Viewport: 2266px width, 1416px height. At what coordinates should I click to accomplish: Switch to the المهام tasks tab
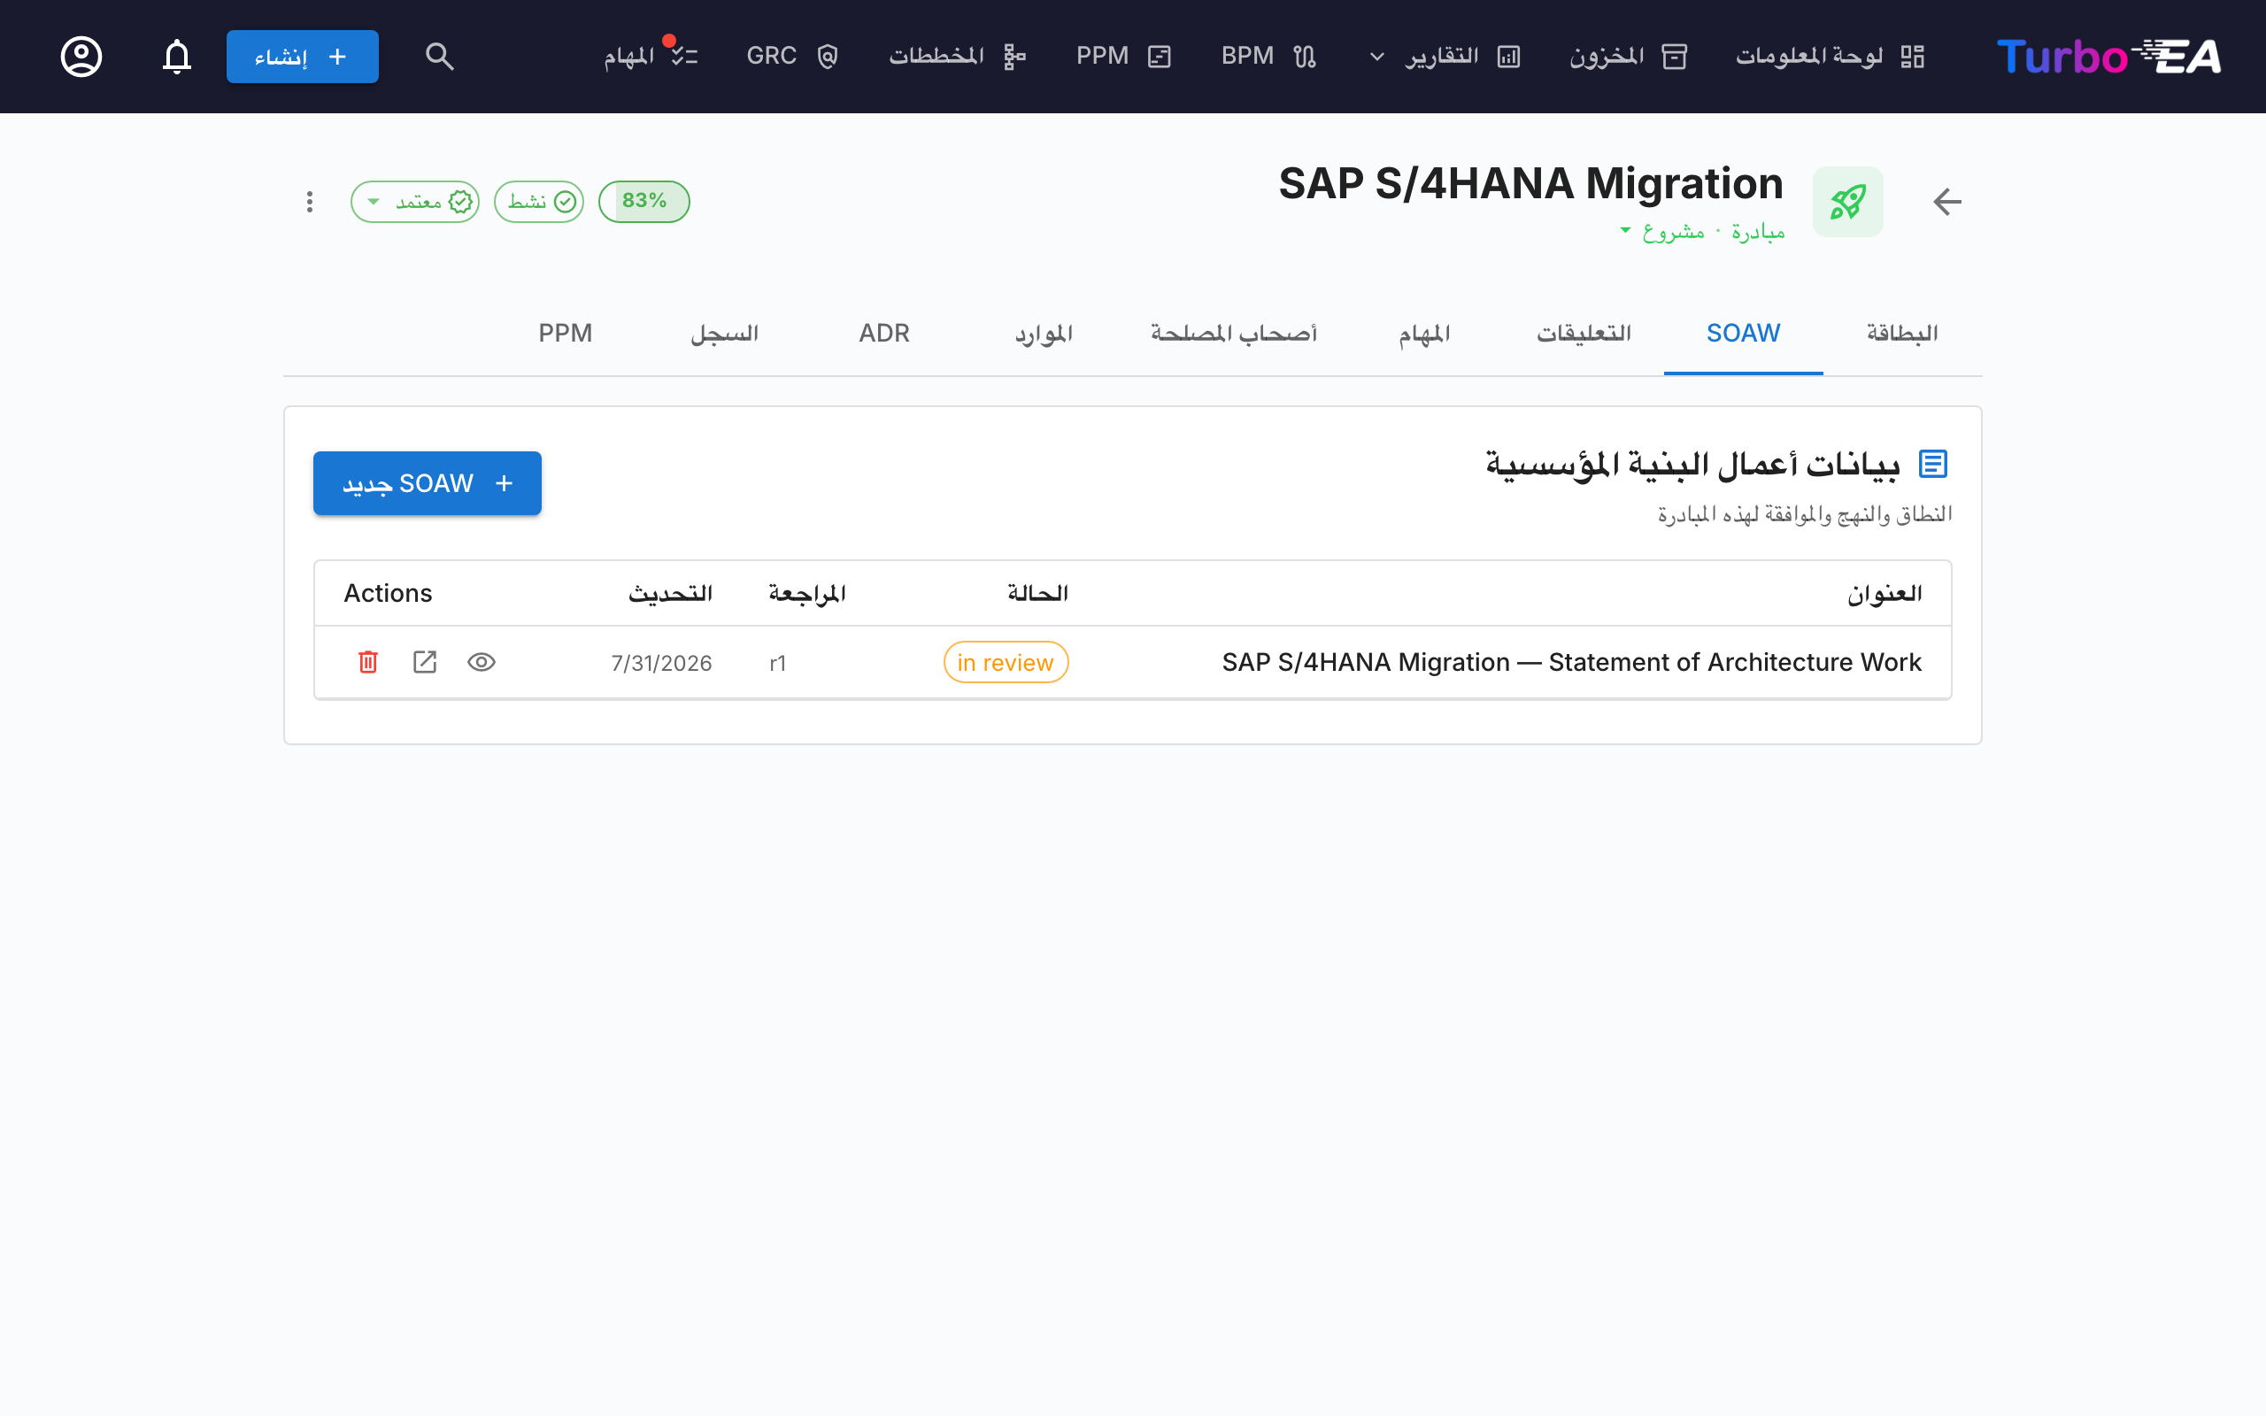[1424, 334]
